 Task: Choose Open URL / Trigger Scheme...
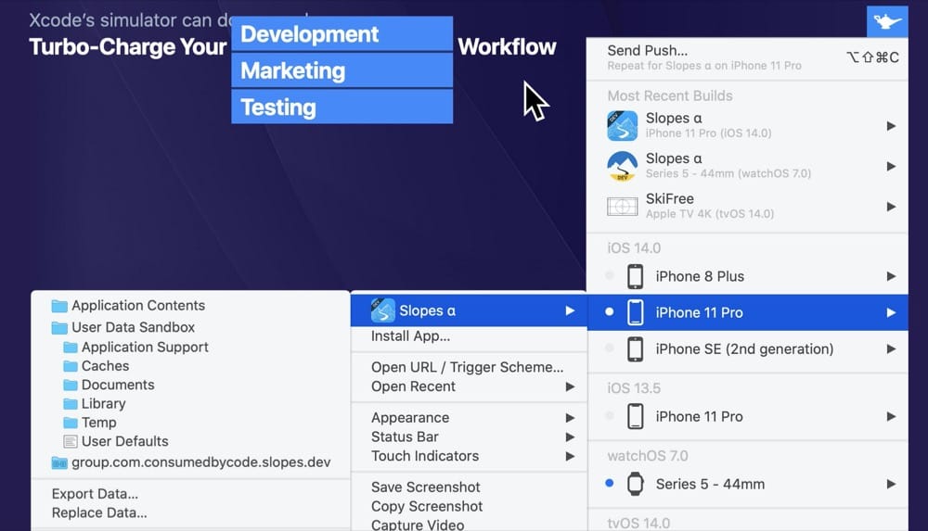469,367
